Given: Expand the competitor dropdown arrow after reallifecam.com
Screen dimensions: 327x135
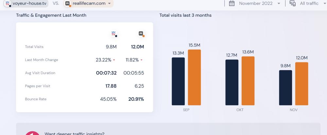Looking at the screenshot, I should [109, 4].
